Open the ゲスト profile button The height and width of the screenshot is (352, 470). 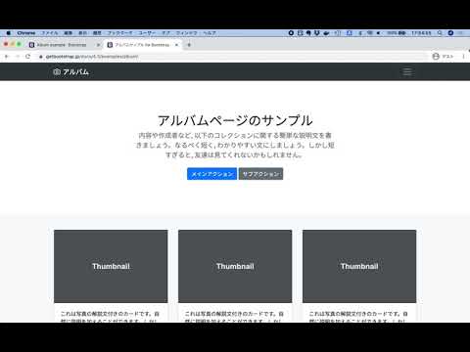[444, 57]
